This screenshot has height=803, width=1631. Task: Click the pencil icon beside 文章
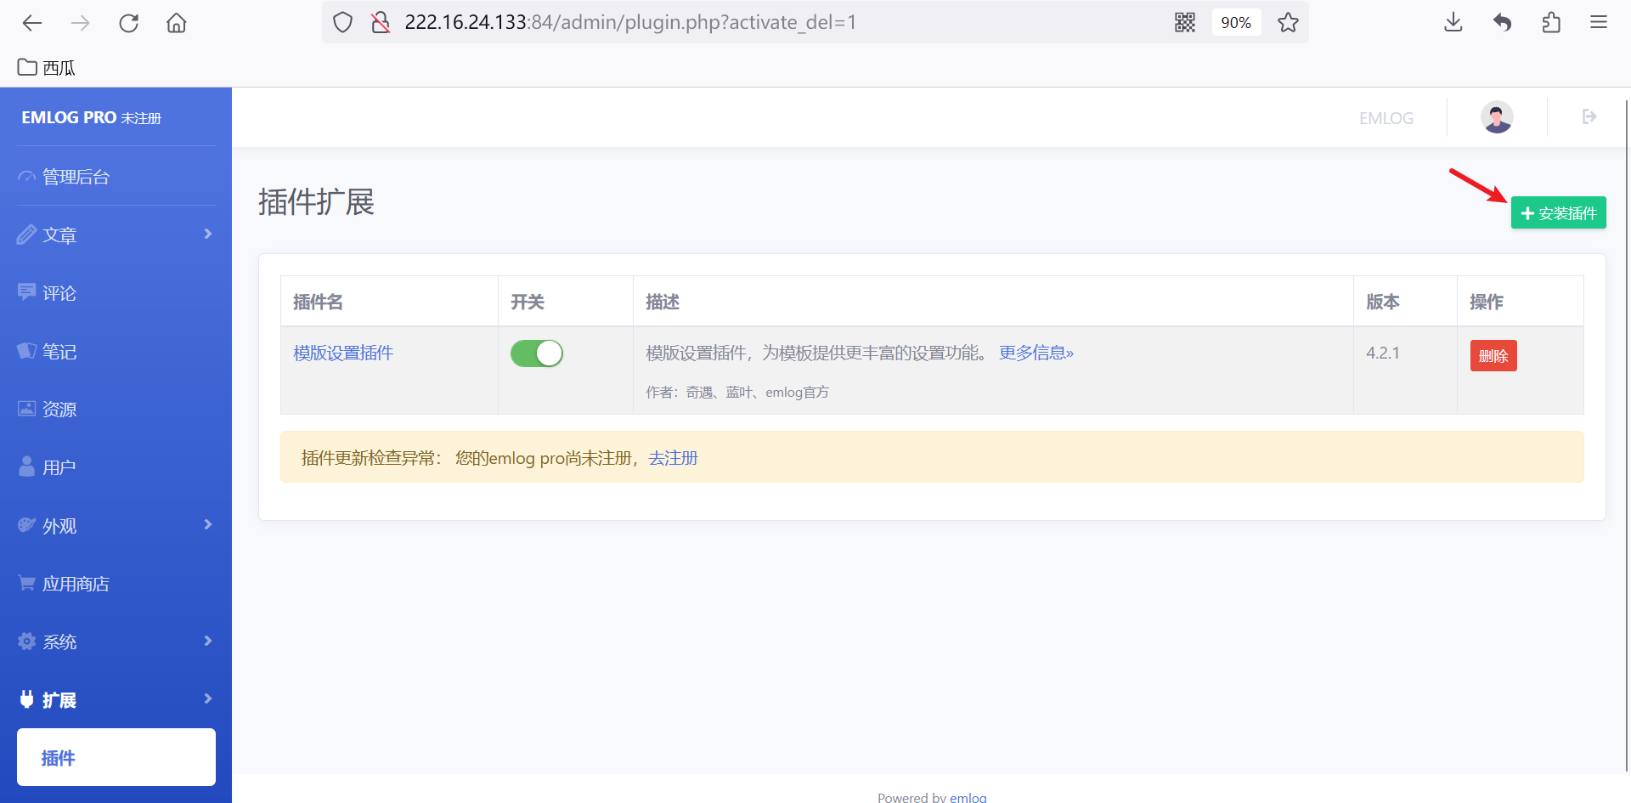(x=27, y=235)
